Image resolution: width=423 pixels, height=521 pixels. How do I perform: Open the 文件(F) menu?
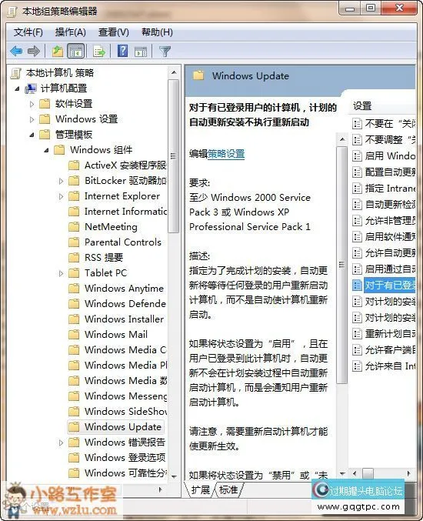coord(28,32)
